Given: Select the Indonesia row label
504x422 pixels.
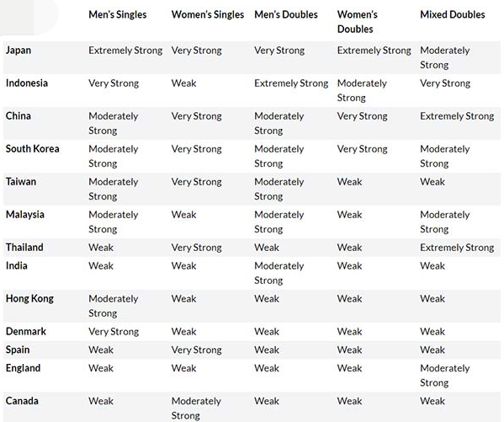Looking at the screenshot, I should pyautogui.click(x=27, y=83).
